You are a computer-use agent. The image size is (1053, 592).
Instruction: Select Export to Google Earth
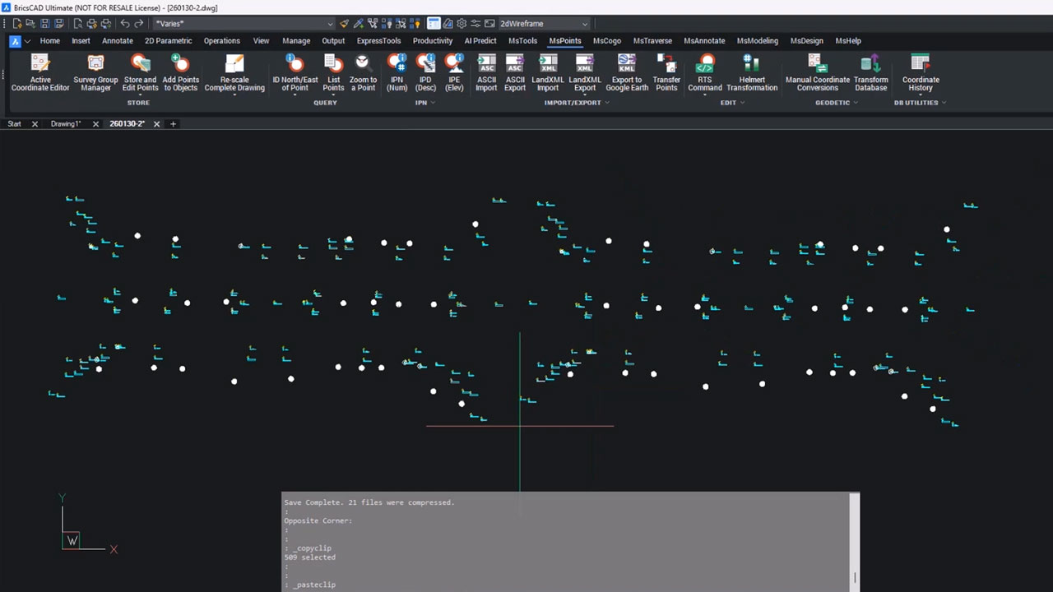click(x=627, y=72)
